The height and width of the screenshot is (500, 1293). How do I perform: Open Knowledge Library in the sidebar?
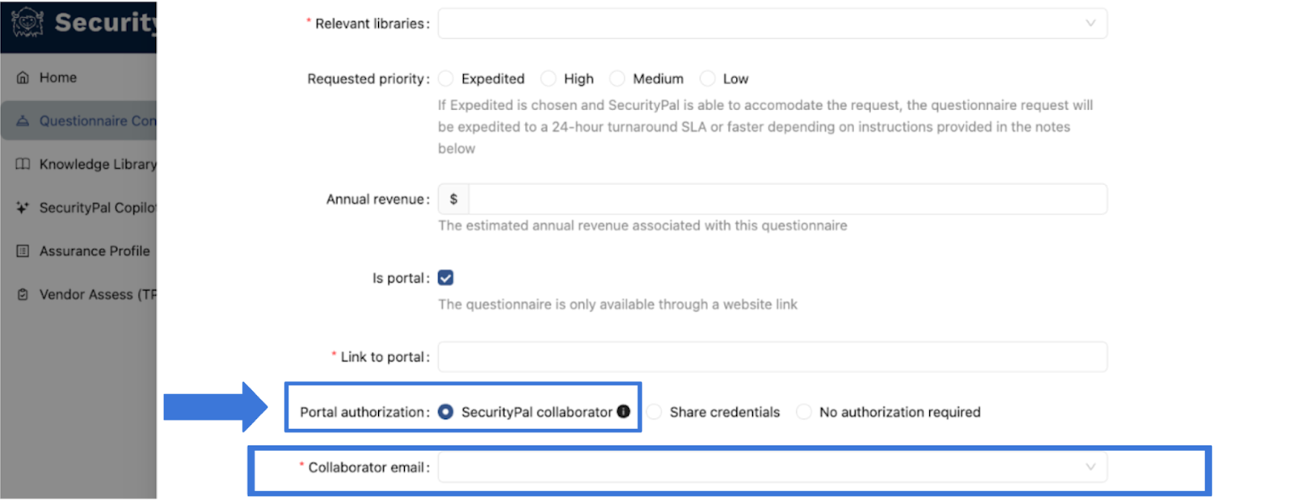[78, 164]
